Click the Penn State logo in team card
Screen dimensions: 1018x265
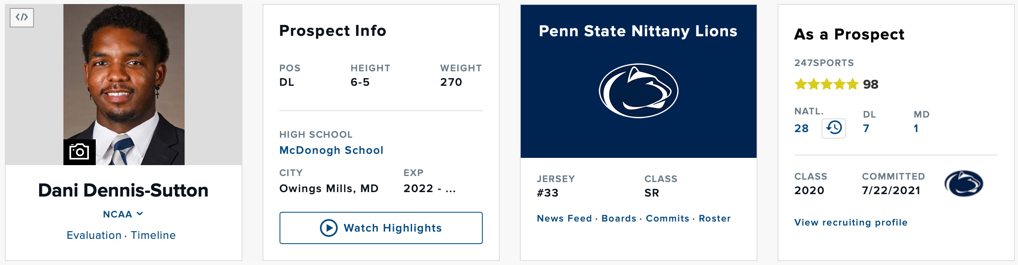click(638, 91)
